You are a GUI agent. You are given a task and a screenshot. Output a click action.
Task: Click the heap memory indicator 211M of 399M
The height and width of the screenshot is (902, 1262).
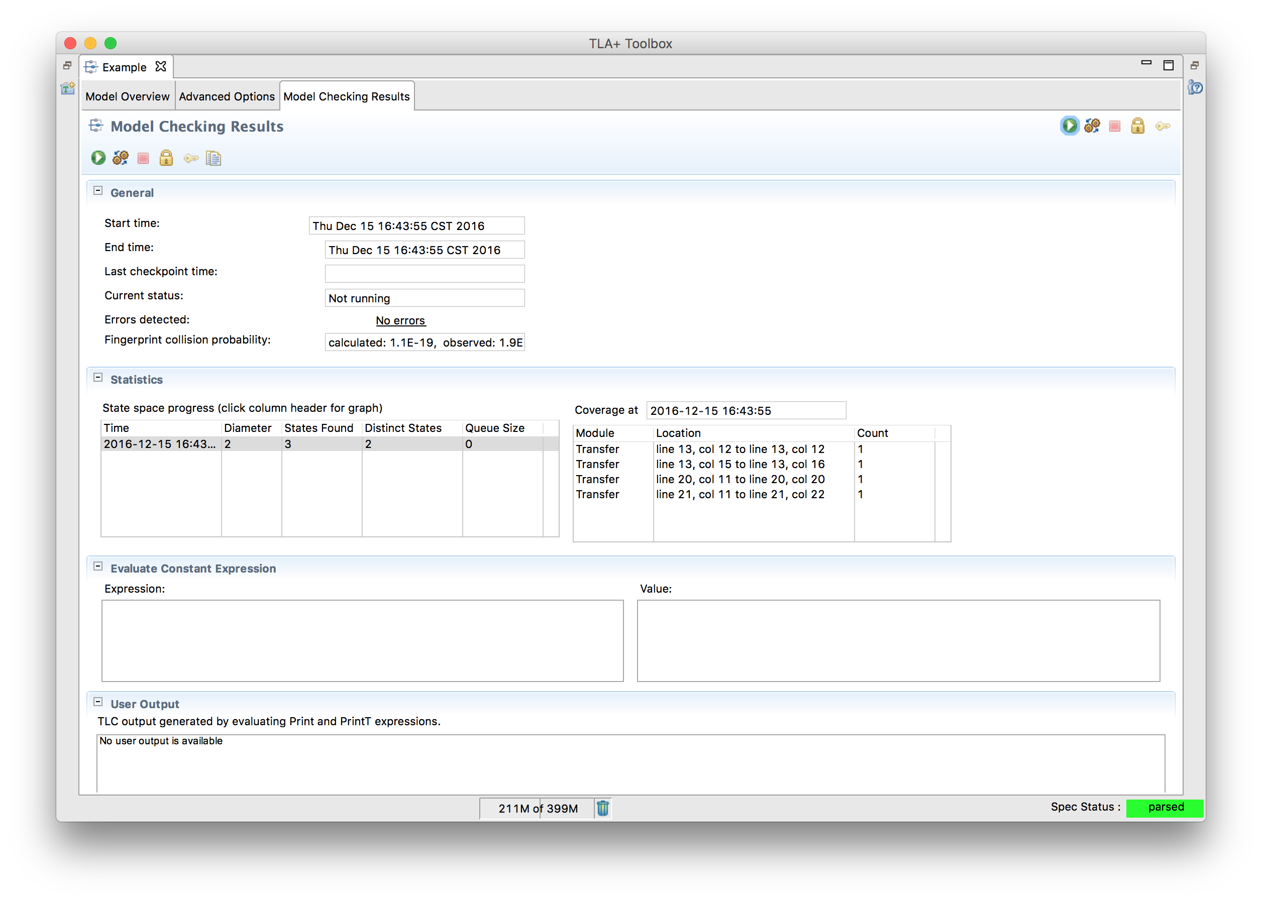click(x=538, y=808)
